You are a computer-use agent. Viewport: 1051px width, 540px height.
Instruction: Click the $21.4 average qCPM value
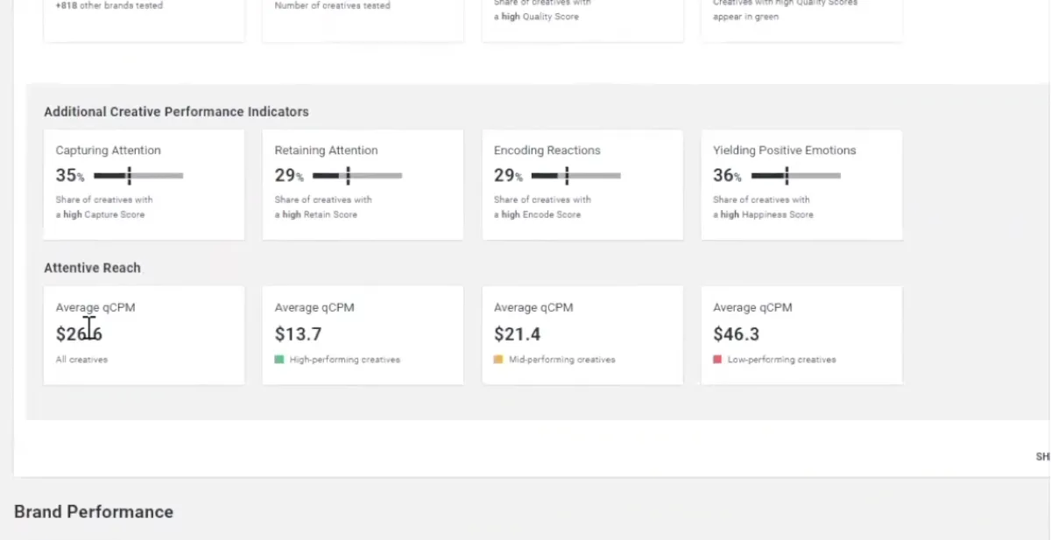tap(518, 333)
